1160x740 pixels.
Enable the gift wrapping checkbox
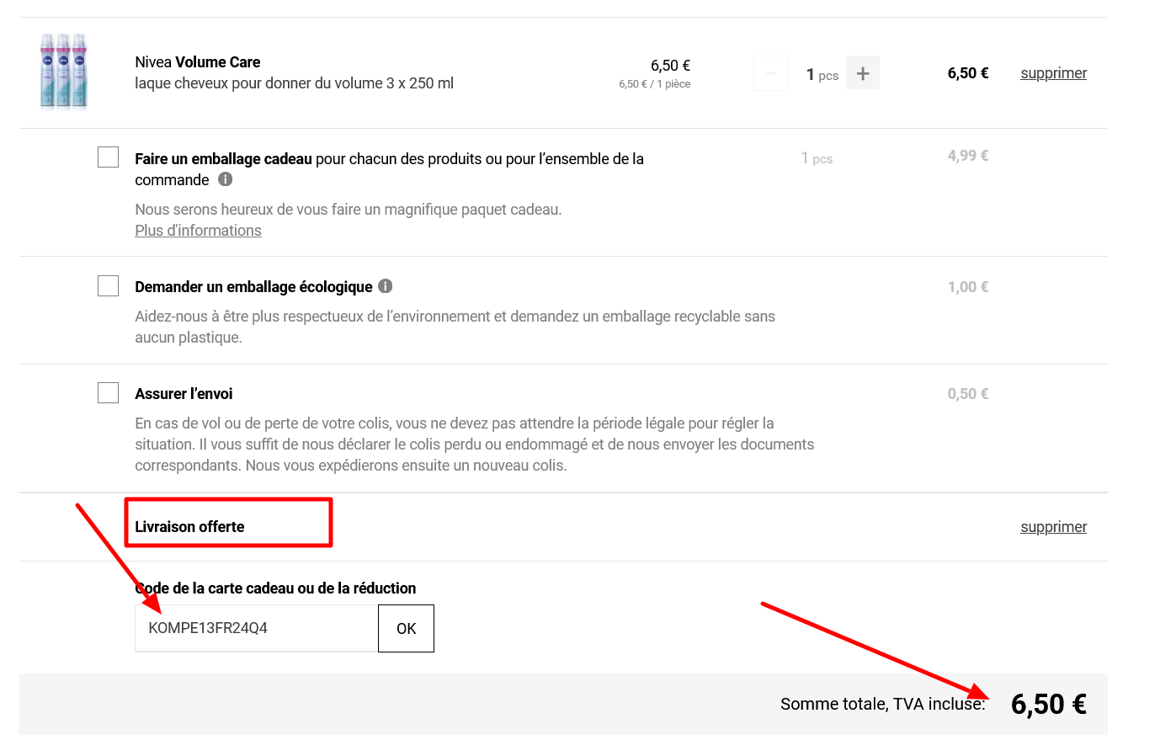(x=108, y=157)
